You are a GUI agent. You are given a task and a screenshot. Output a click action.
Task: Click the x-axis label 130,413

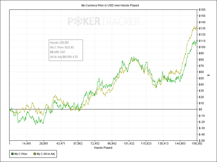click(163, 143)
